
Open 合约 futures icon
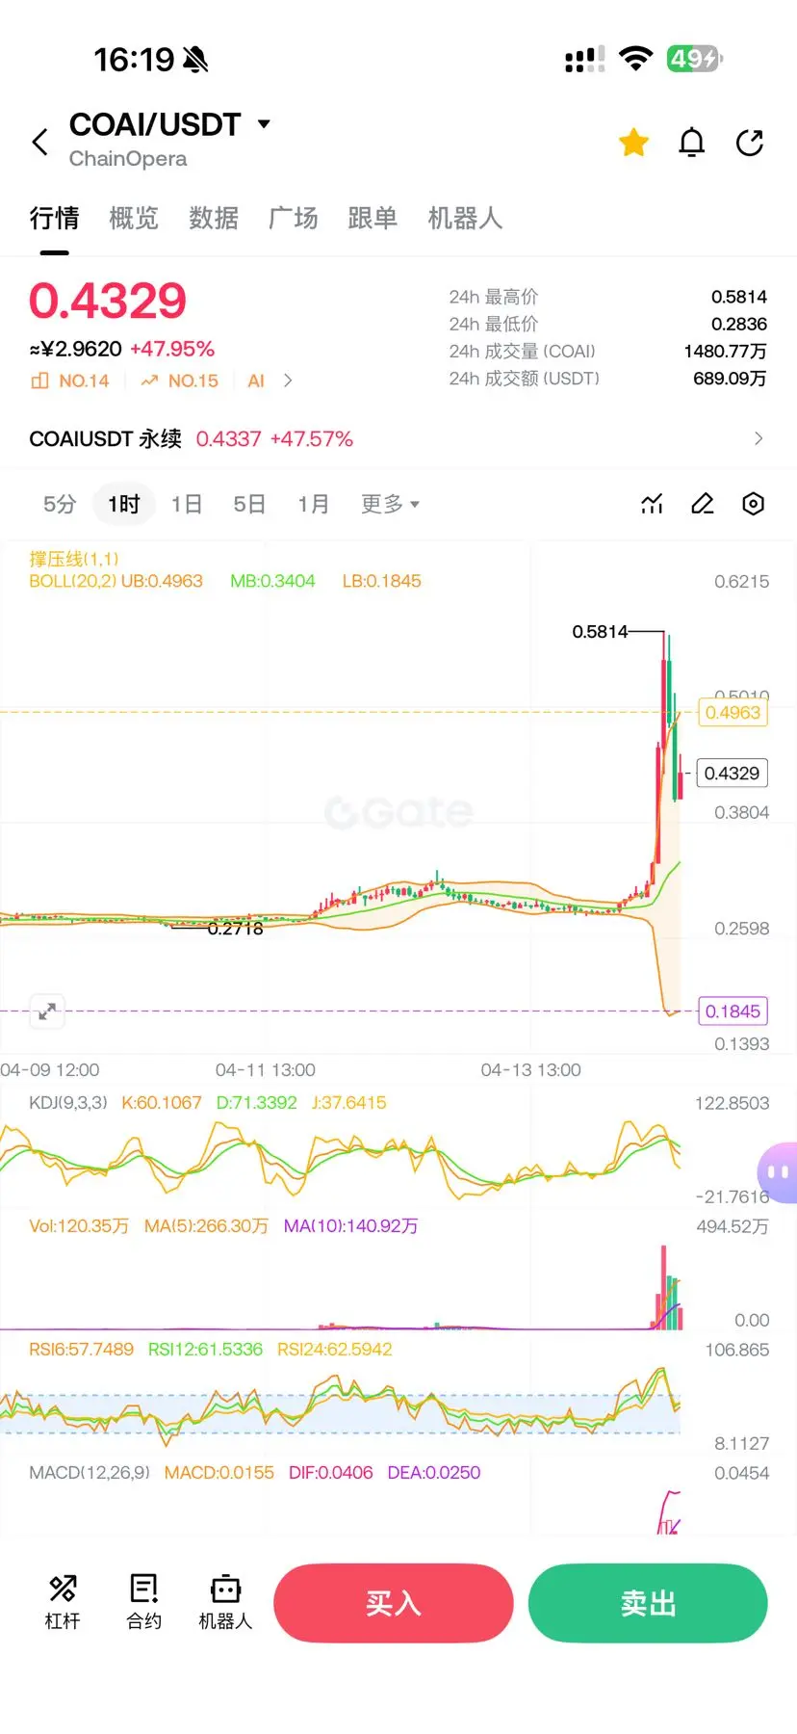point(144,1602)
